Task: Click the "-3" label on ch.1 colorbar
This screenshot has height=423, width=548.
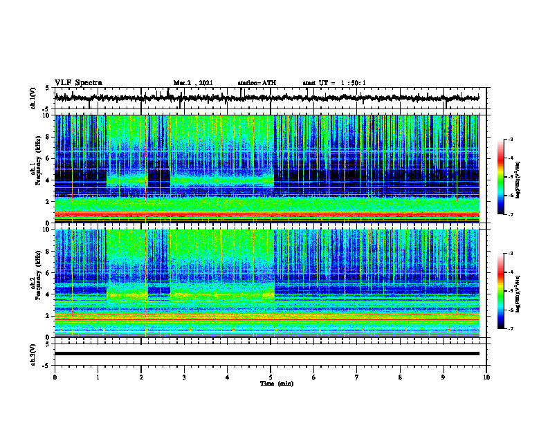Action: (x=511, y=140)
